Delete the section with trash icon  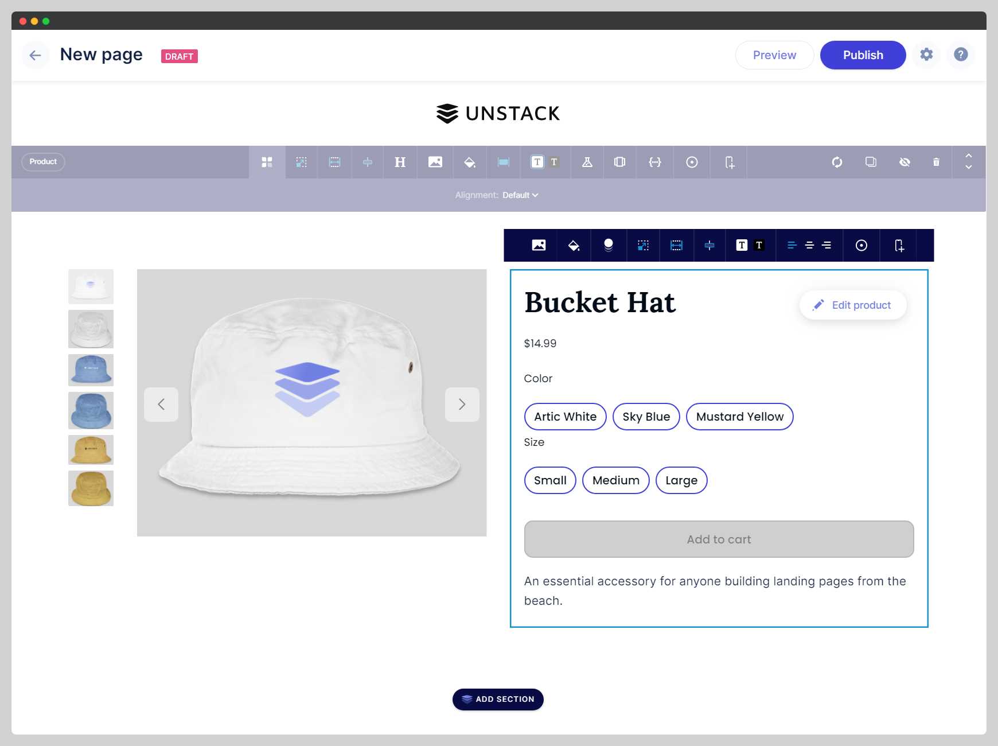pyautogui.click(x=936, y=162)
